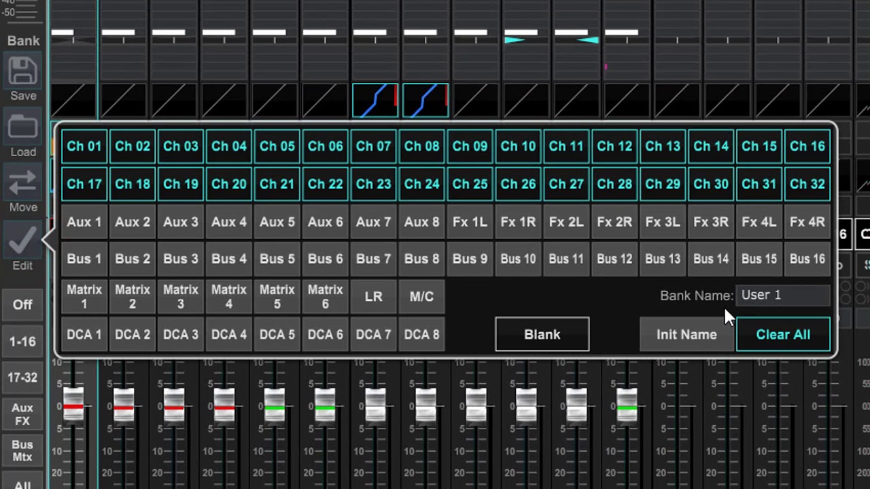This screenshot has width=870, height=489.
Task: Open the Ch 07 dynamics curve thumbnail
Action: pos(375,101)
